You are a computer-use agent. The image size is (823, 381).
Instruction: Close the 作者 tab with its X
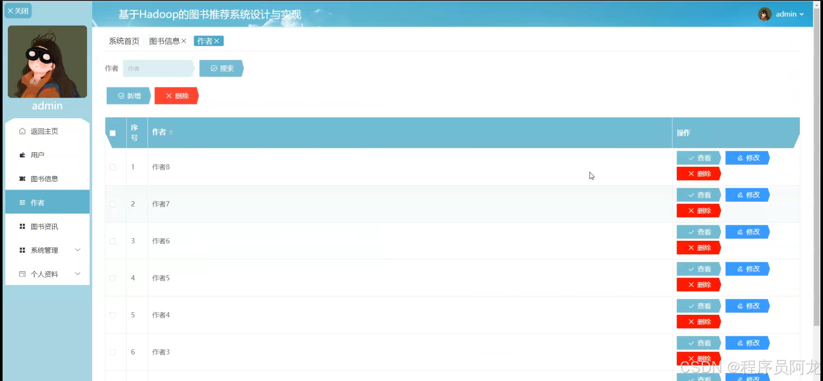point(217,41)
